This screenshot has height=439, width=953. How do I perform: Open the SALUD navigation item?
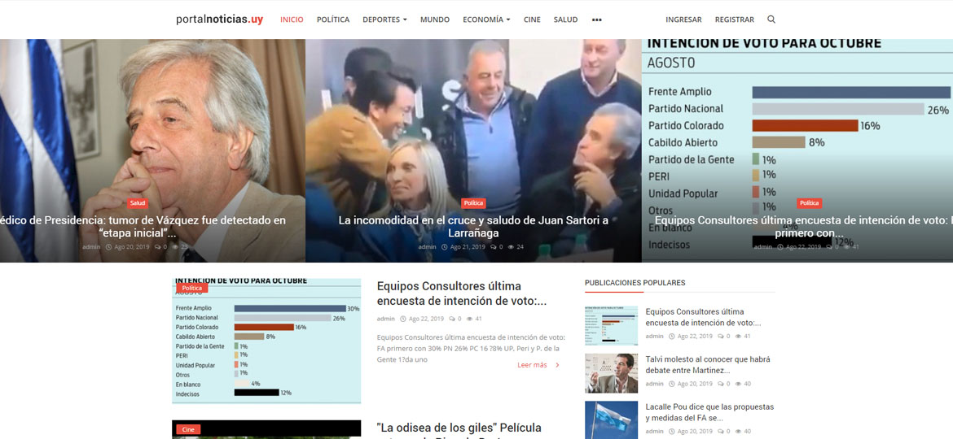pyautogui.click(x=565, y=20)
